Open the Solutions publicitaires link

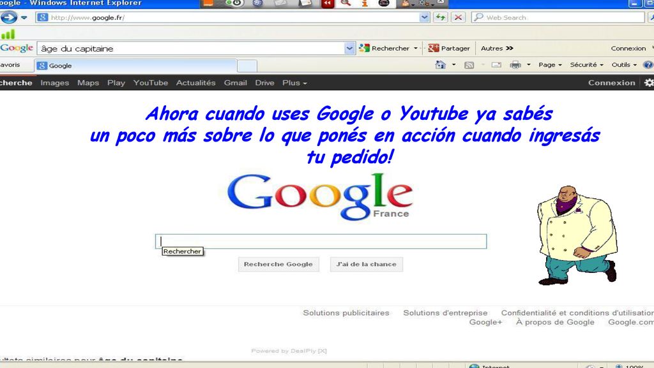[346, 313]
